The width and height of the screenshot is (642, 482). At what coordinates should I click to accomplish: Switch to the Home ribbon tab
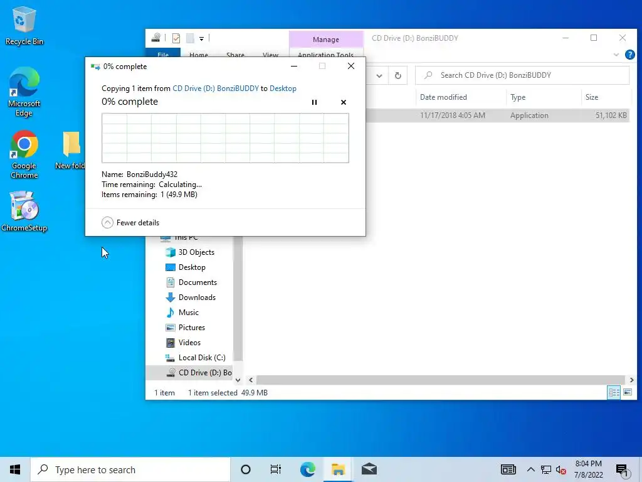point(199,54)
